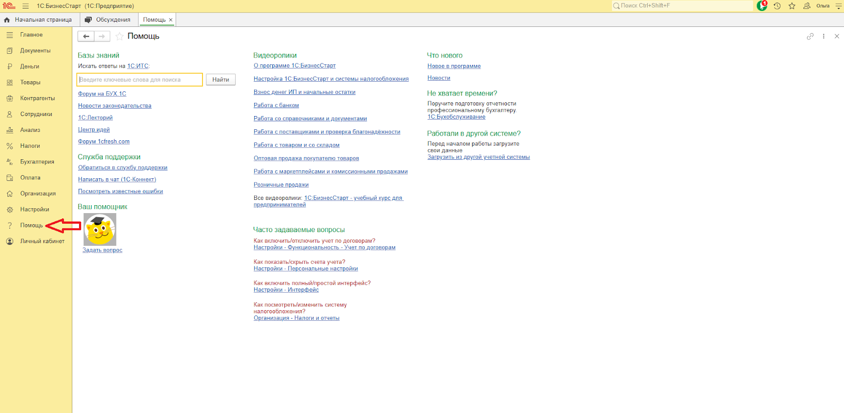
Task: Add Помощь page to favorites star
Action: (120, 36)
